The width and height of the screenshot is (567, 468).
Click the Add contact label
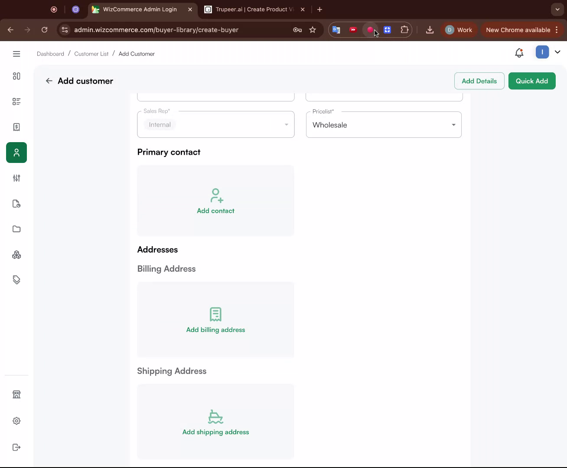(215, 211)
